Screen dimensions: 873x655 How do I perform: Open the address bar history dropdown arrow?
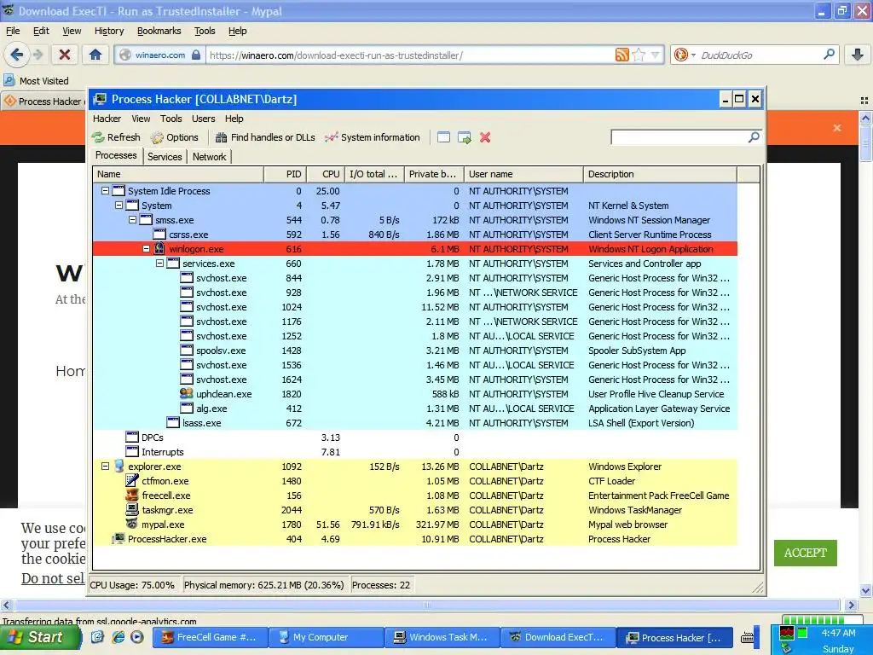click(x=656, y=55)
